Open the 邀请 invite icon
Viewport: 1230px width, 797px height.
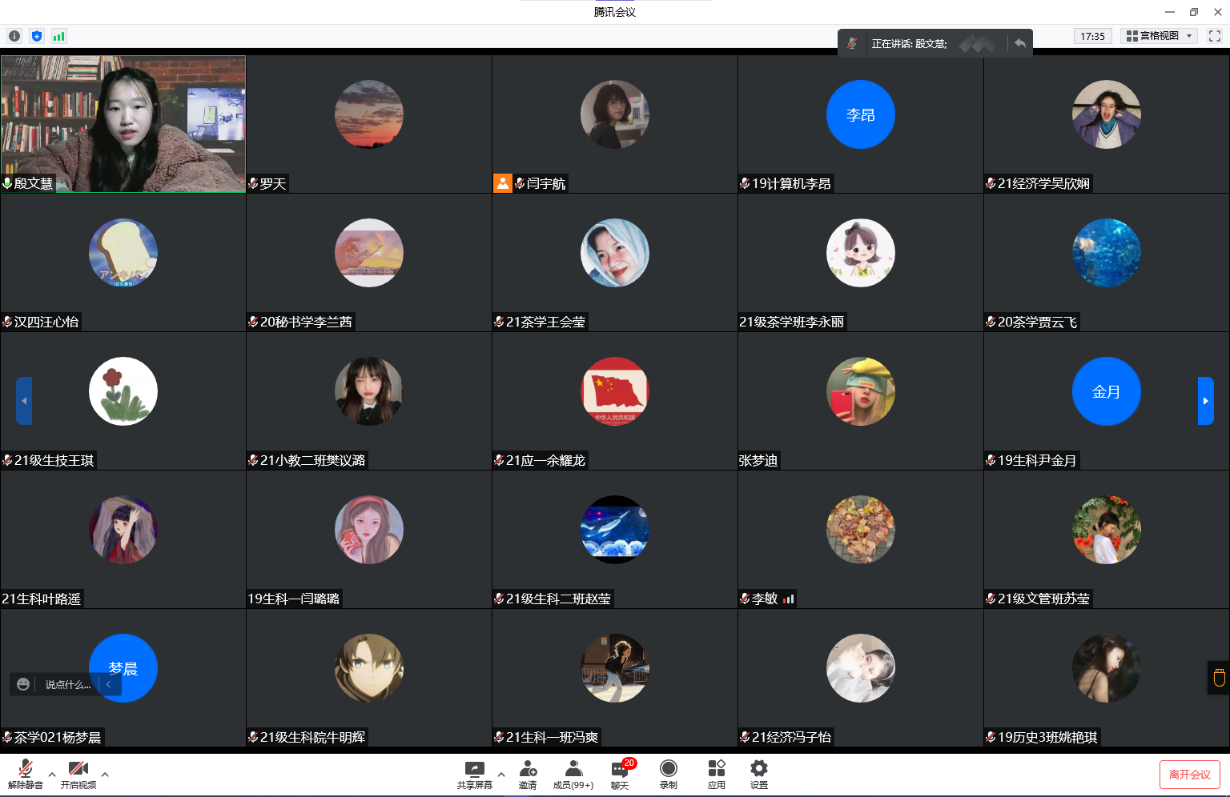pyautogui.click(x=528, y=774)
